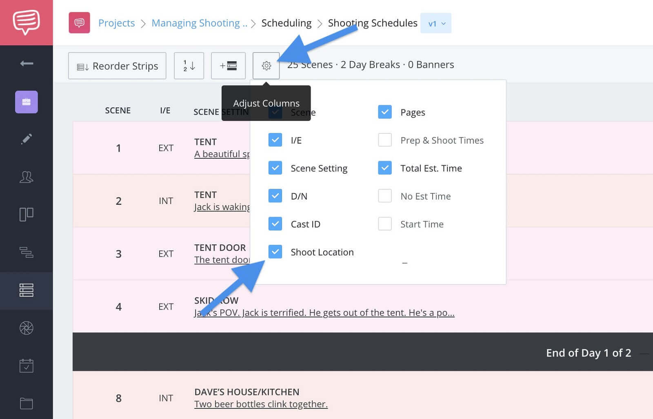Uncheck the Total Est. Time checkbox
This screenshot has height=419, width=653.
tap(385, 168)
